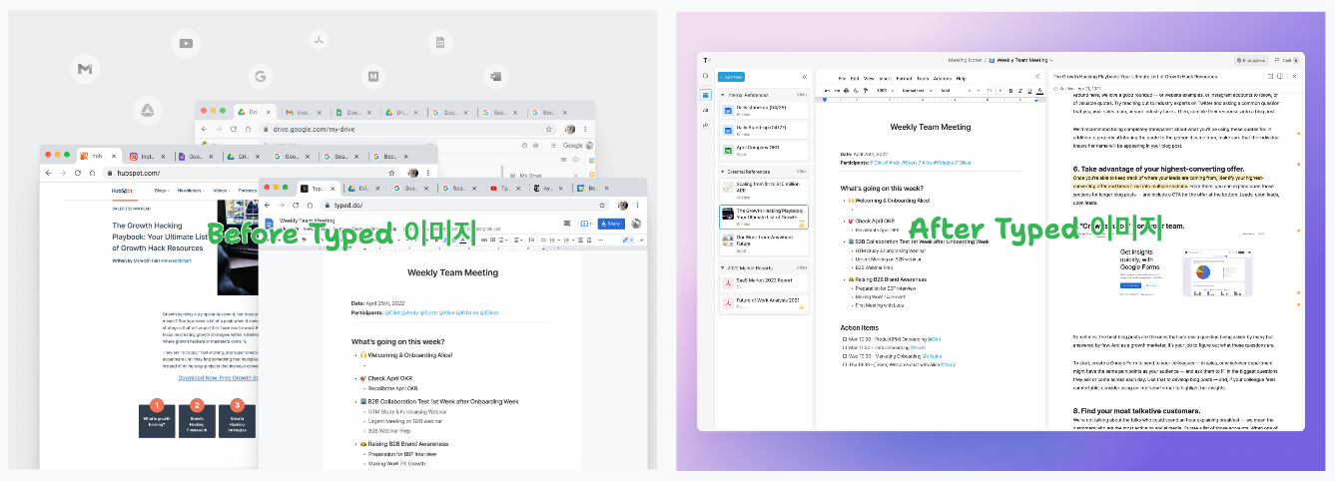1335x481 pixels.
Task: Click the Add New button in Typed
Action: click(x=731, y=77)
